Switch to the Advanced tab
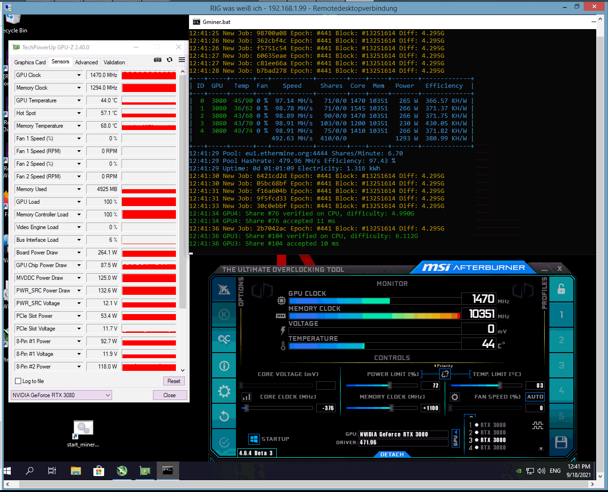Screen dimensions: 608x492 click(86, 62)
